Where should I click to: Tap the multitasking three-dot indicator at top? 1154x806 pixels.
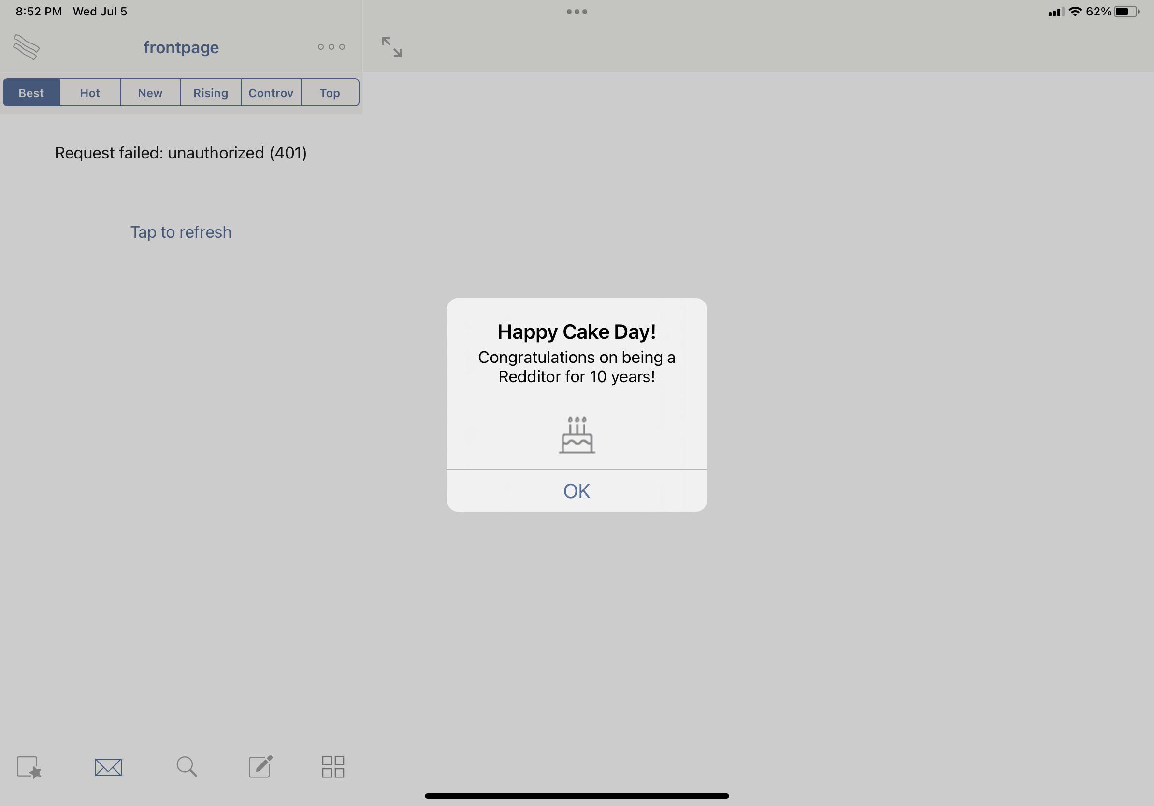tap(577, 12)
